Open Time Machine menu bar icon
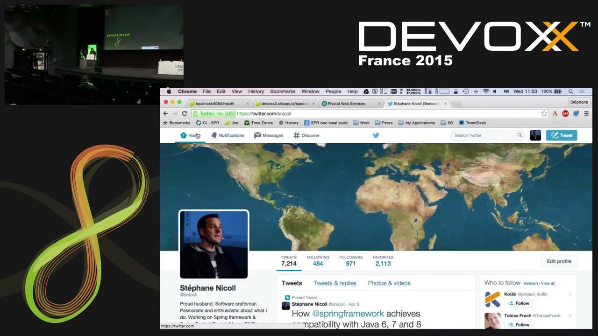The image size is (598, 336). coord(466,91)
